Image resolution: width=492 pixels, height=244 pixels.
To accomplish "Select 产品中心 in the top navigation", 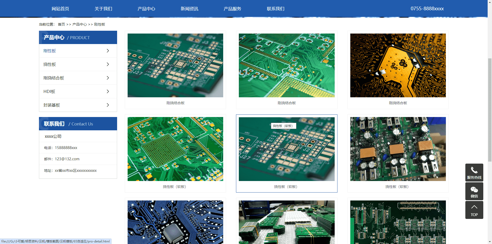I will (147, 9).
